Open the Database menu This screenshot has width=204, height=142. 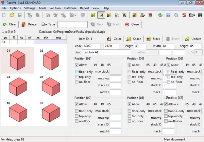pyautogui.click(x=70, y=8)
